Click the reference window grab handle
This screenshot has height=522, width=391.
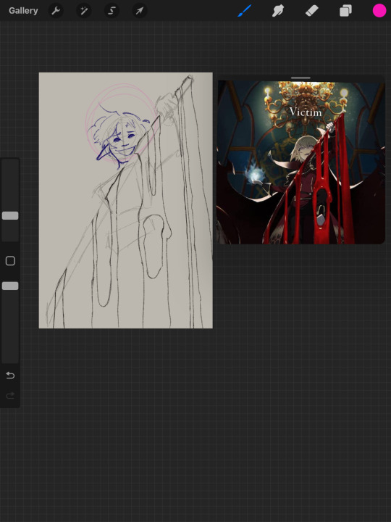[300, 78]
